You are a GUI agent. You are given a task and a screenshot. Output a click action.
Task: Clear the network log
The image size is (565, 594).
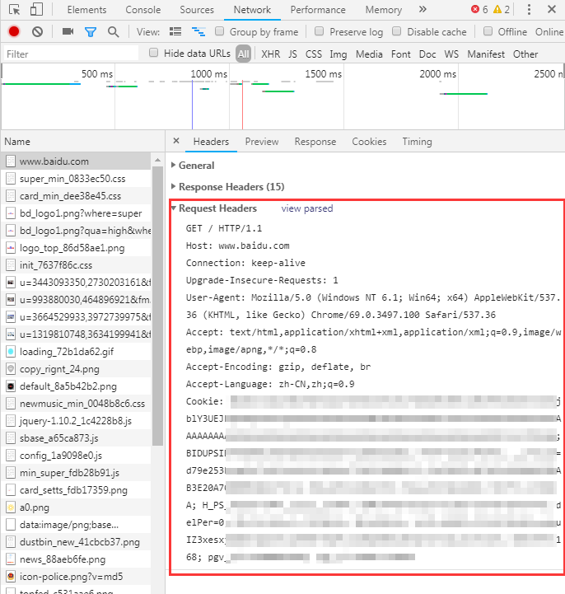pos(37,32)
